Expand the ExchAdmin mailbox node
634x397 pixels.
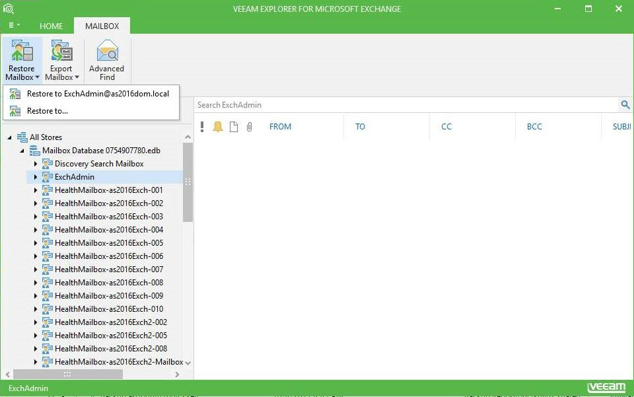(35, 176)
